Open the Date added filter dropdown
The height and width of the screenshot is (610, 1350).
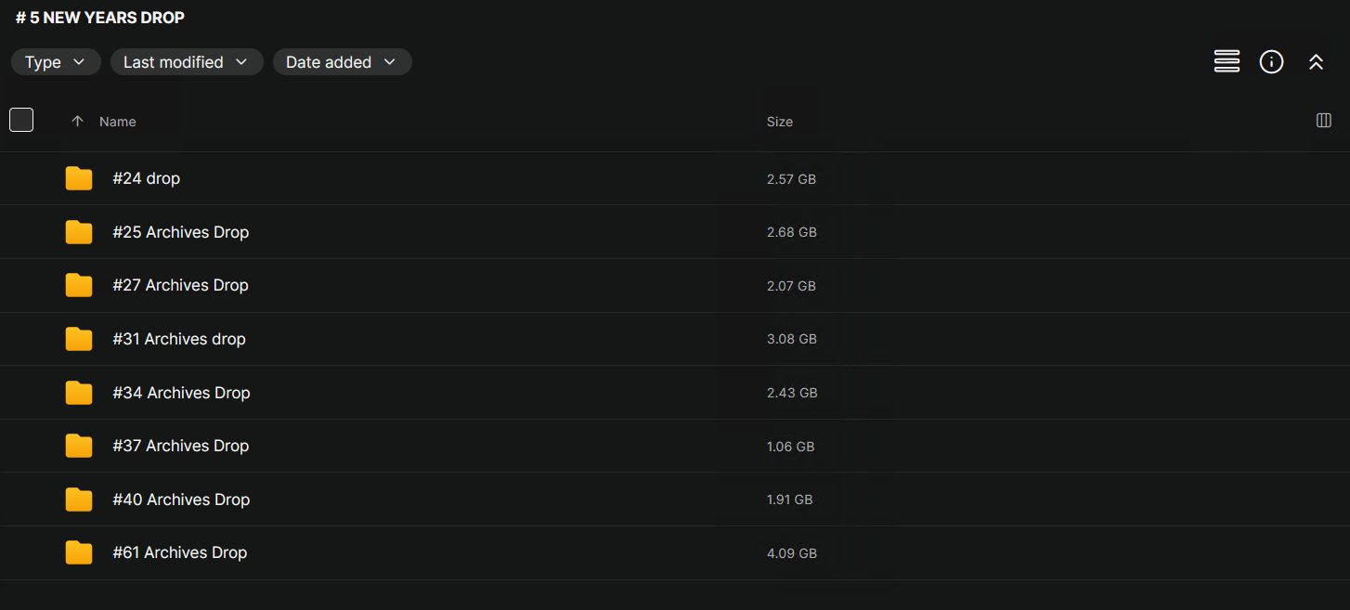pyautogui.click(x=342, y=62)
